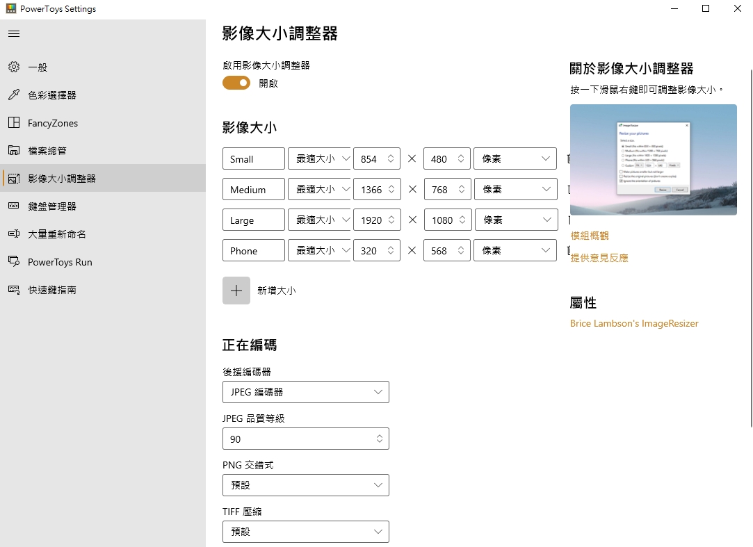Click the 檔案總管 folder icon

pyautogui.click(x=14, y=151)
